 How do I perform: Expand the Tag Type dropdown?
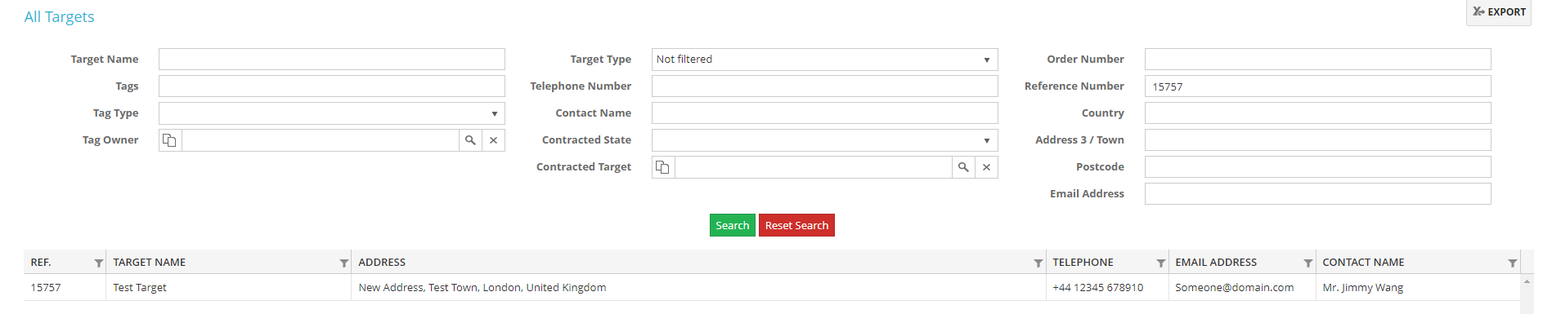click(x=331, y=113)
